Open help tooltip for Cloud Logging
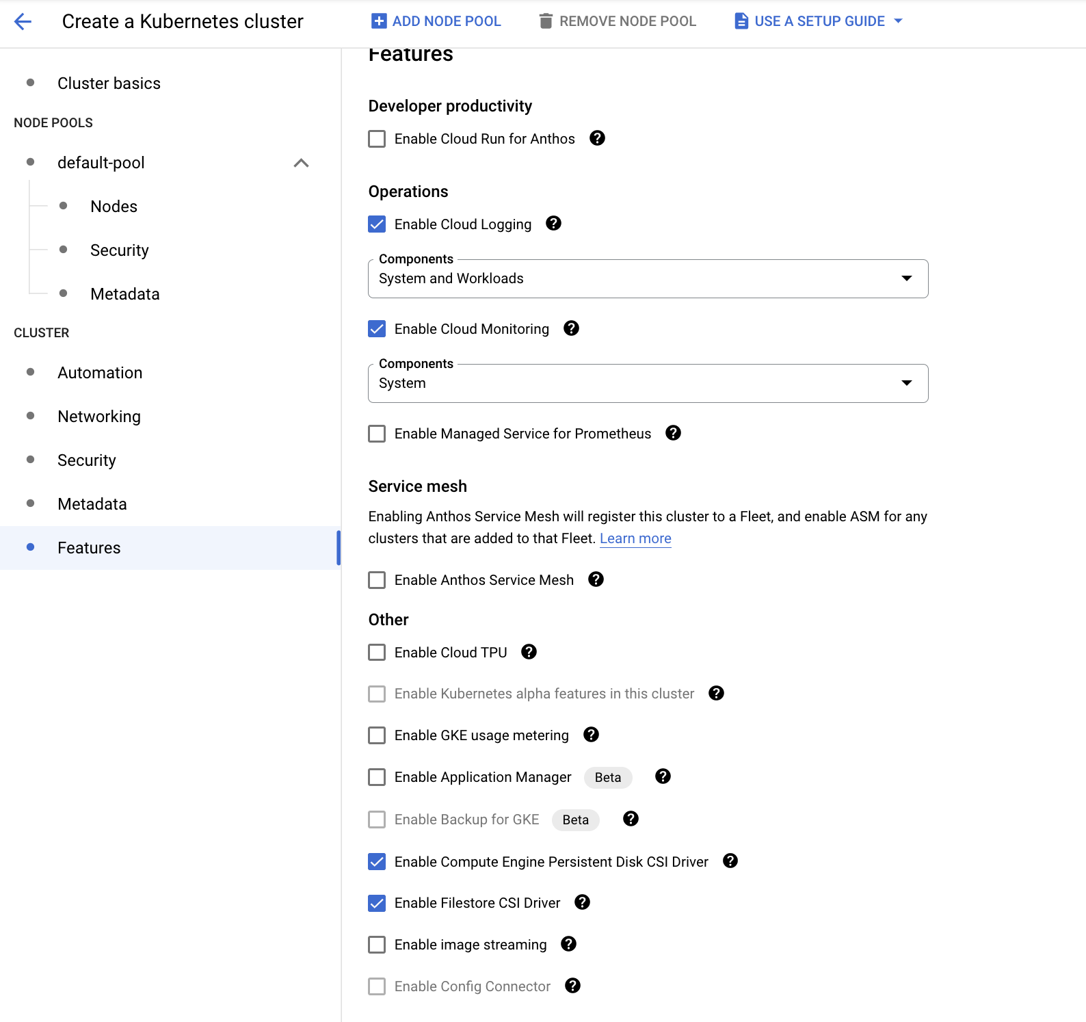 [553, 224]
